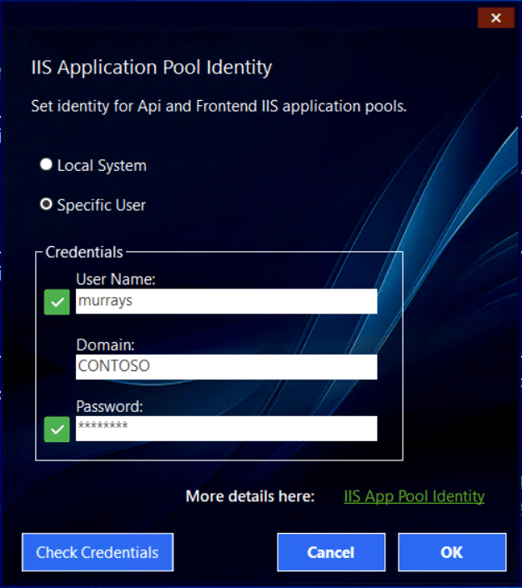The image size is (522, 588).
Task: Click the green checkmark beside Password
Action: coord(57,429)
